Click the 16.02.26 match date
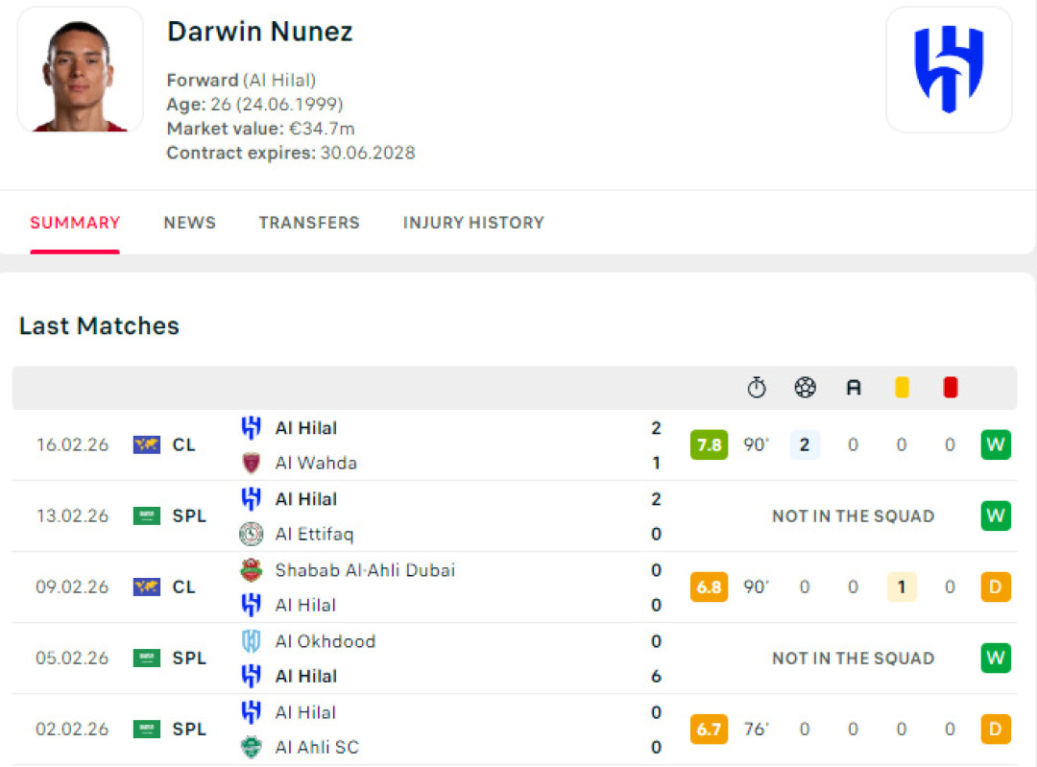This screenshot has width=1037, height=767. (x=72, y=445)
